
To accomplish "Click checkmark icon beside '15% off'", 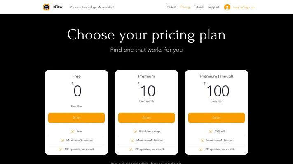I will point(211,131).
